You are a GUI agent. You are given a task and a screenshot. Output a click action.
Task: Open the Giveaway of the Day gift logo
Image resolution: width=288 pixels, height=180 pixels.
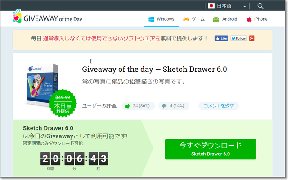[17, 16]
